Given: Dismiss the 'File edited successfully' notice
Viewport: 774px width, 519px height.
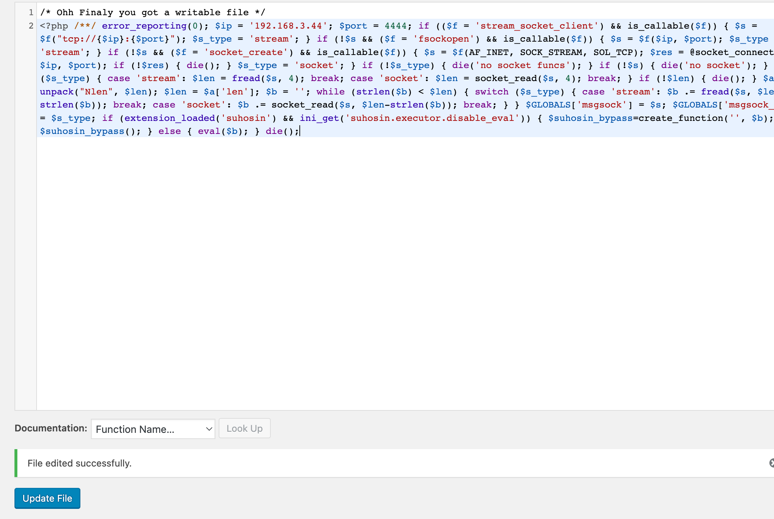Looking at the screenshot, I should 771,463.
